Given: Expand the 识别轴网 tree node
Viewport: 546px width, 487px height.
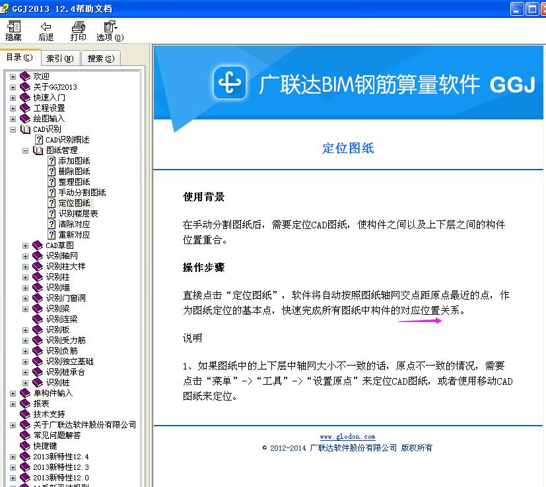Looking at the screenshot, I should [26, 256].
